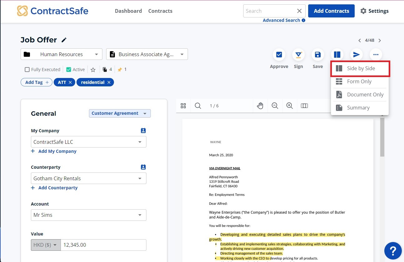Click Add Counterparty link
This screenshot has width=404, height=262.
click(54, 188)
